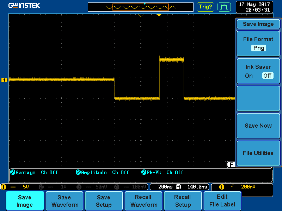Open File Utilities
282x211 pixels.
258,153
